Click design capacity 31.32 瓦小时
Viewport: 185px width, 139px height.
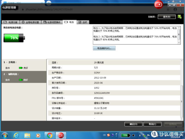click(100, 108)
